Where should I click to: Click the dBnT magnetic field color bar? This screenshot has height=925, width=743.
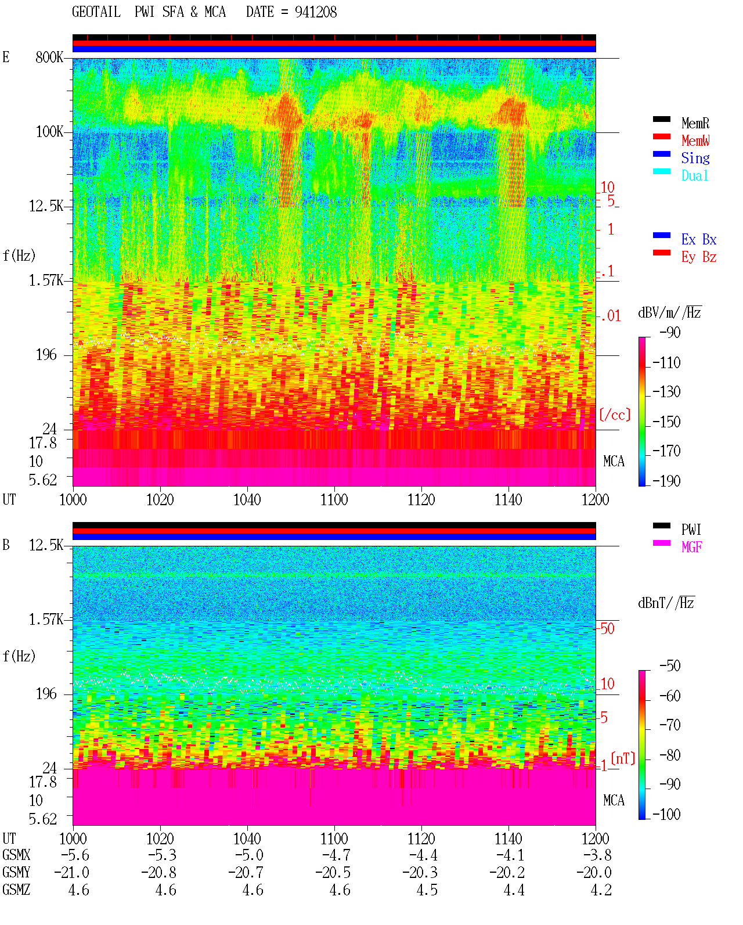click(641, 745)
